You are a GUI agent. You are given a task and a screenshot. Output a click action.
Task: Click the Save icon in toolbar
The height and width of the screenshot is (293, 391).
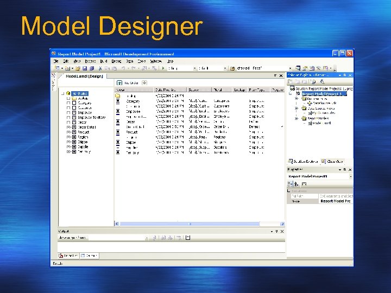click(x=85, y=68)
